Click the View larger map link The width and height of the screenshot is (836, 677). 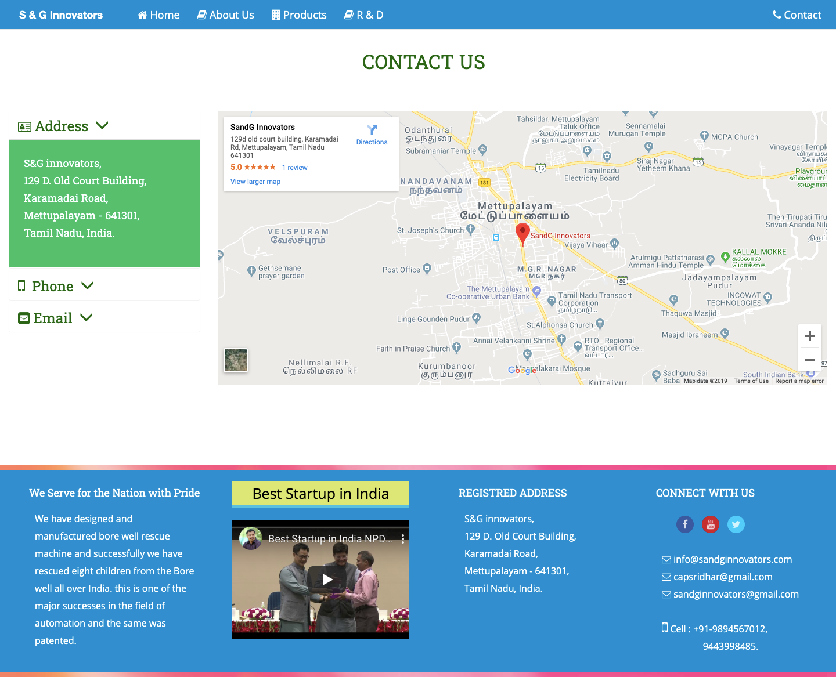click(255, 182)
